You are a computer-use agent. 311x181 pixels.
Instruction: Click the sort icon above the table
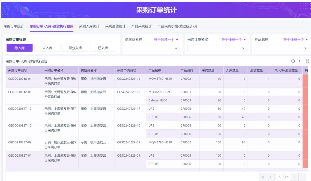click(300, 61)
